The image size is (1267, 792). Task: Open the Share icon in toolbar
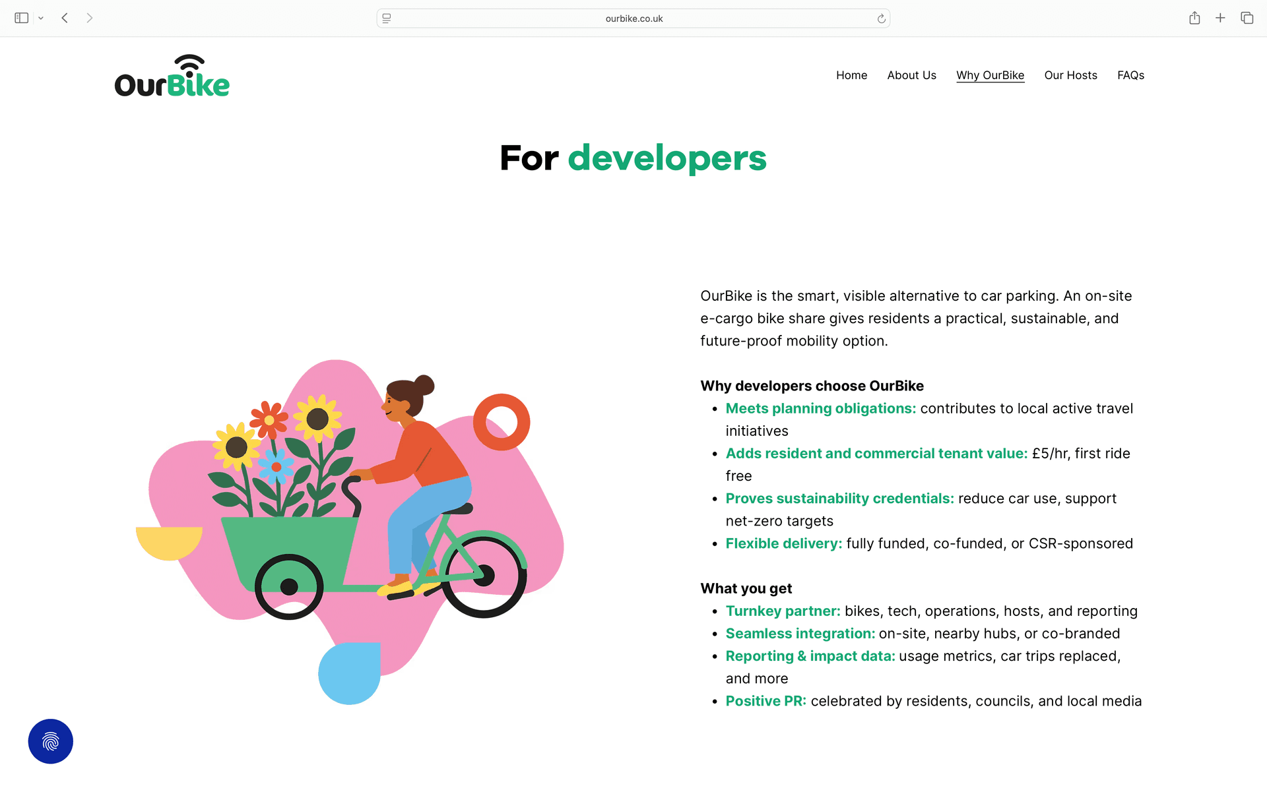(x=1194, y=18)
